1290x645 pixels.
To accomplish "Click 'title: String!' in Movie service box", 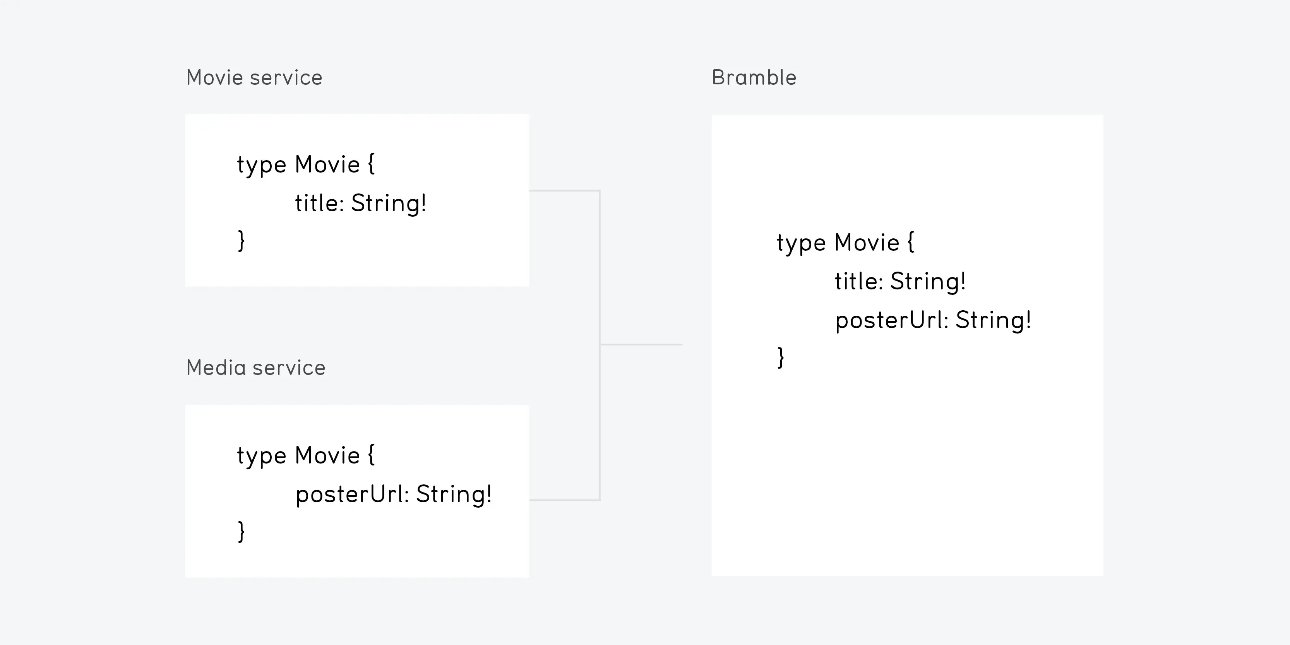I will tap(361, 203).
